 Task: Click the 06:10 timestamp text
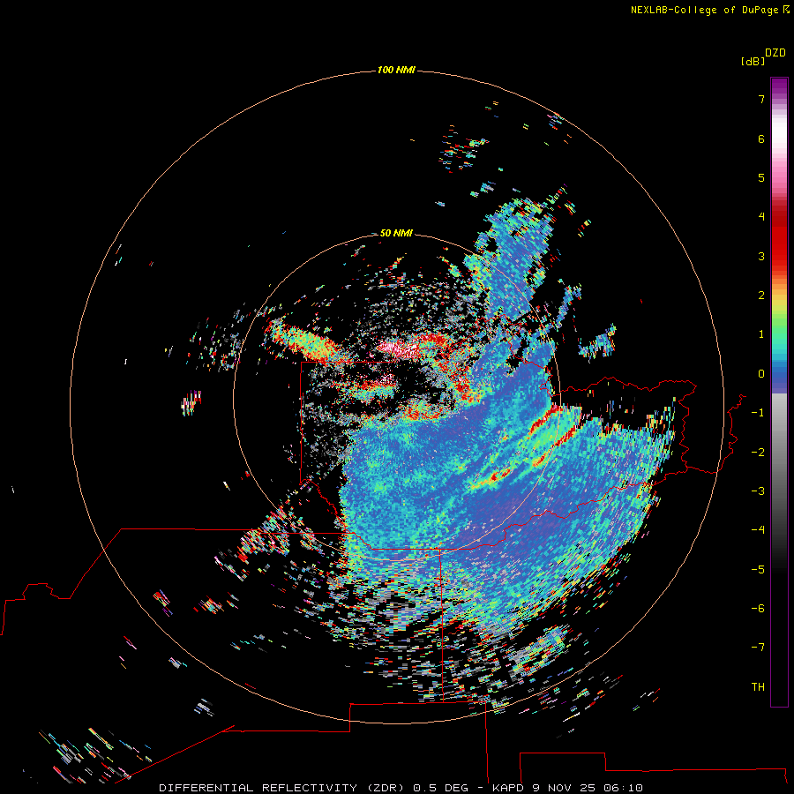625,788
